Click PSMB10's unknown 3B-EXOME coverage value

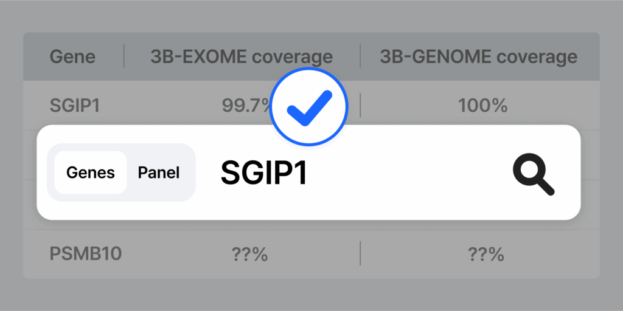point(249,254)
